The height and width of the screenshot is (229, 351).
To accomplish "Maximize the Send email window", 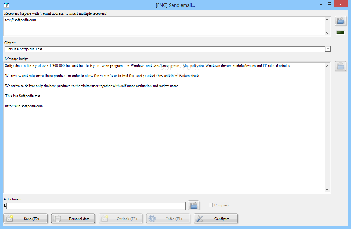I will click(330, 4).
